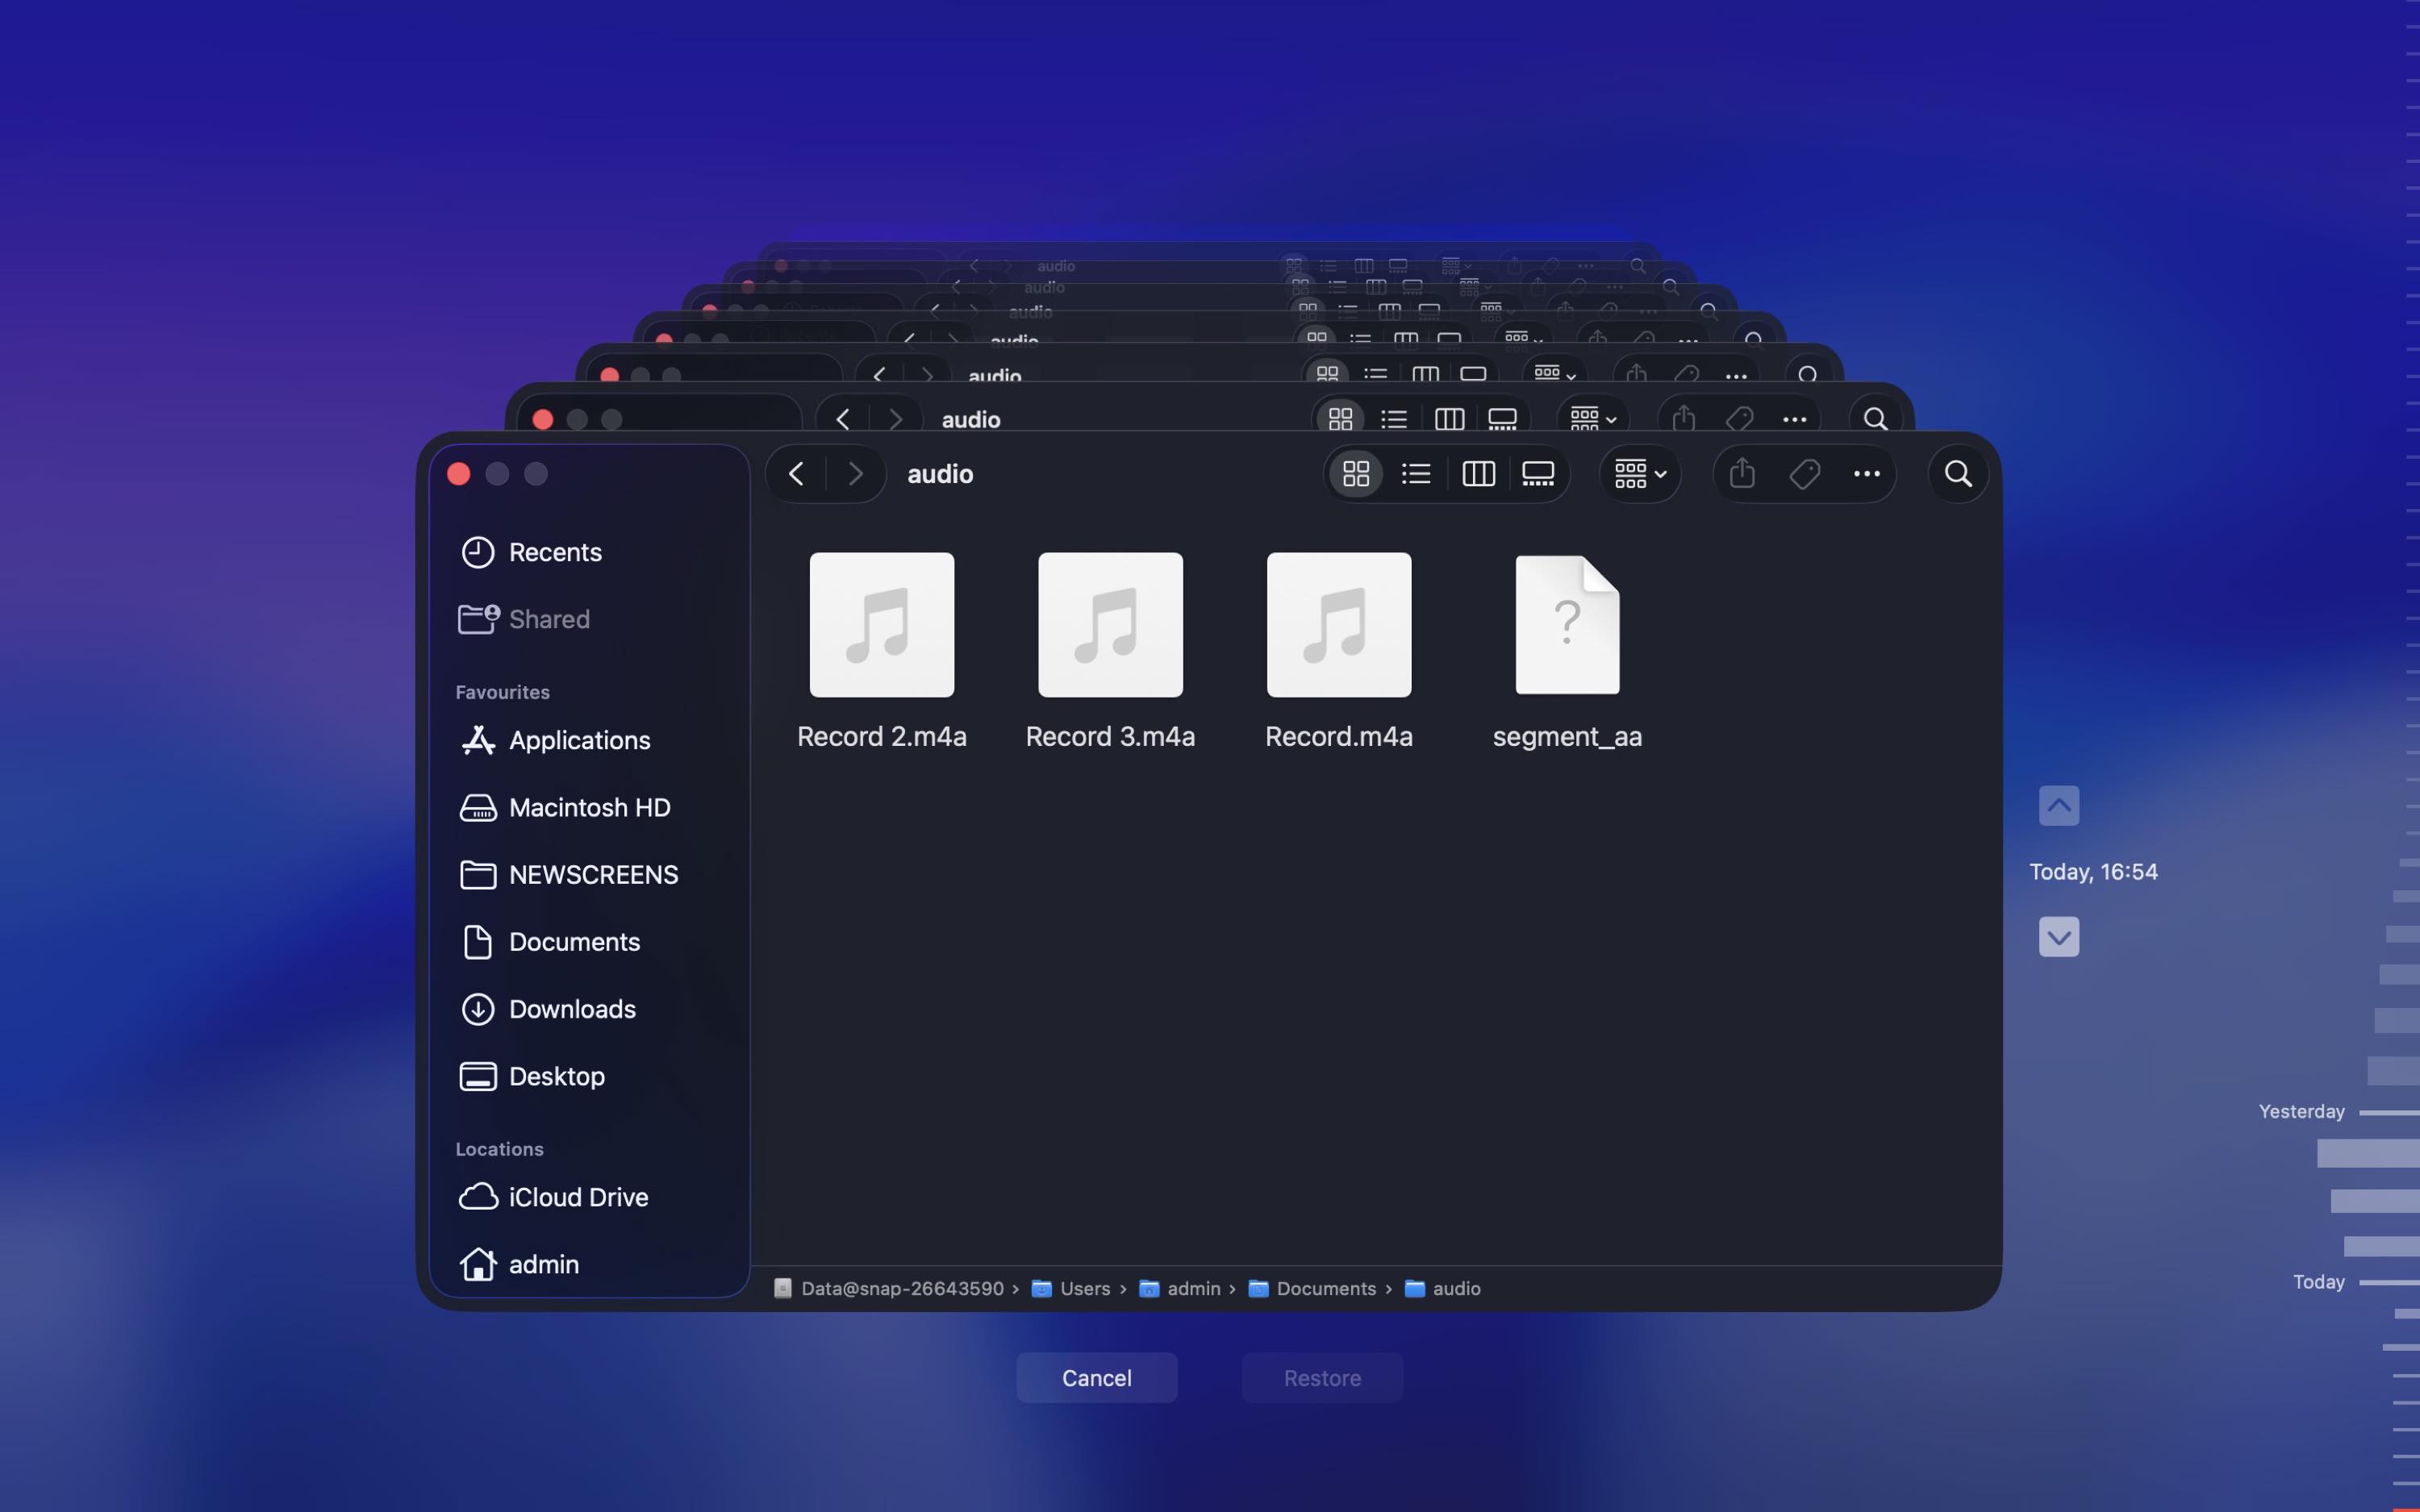
Task: Click Documents in the path bar
Action: (x=1312, y=1288)
